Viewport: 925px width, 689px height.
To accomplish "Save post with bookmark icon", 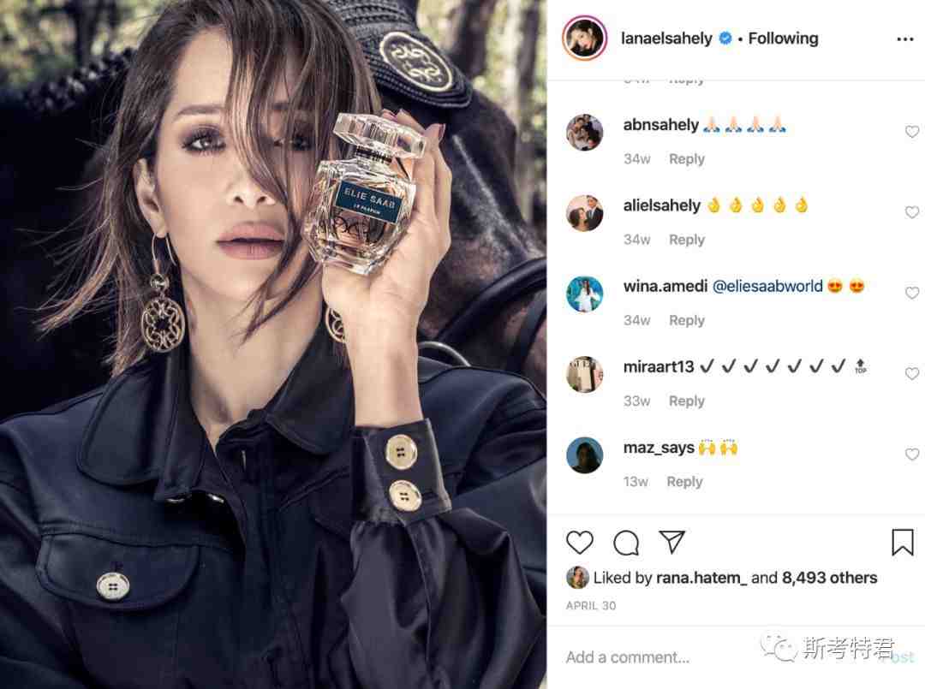I will click(902, 543).
